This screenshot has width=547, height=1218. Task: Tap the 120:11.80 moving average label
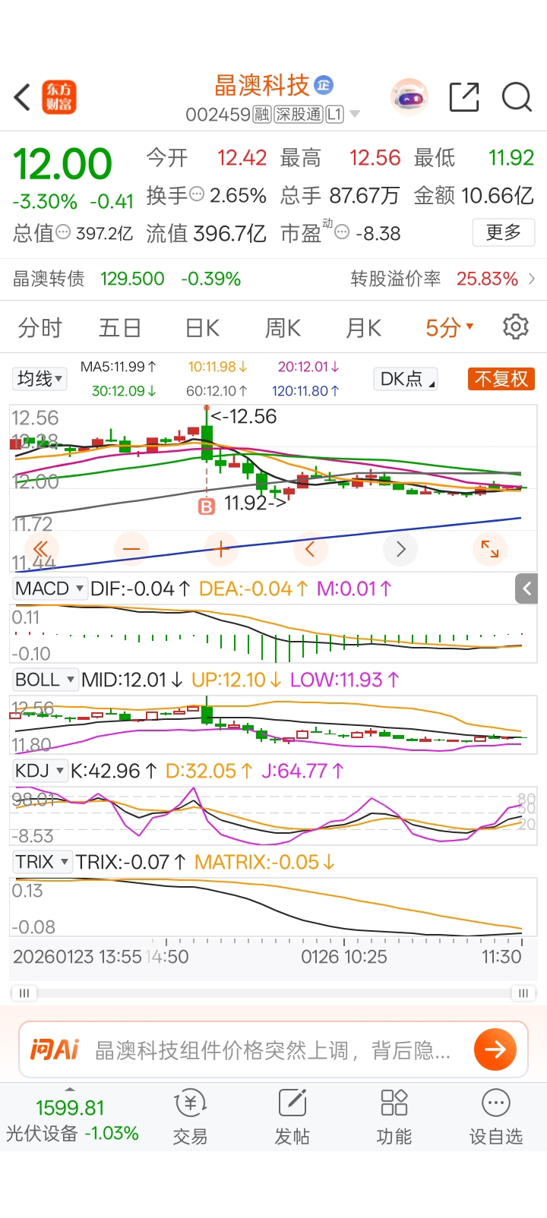pyautogui.click(x=305, y=391)
